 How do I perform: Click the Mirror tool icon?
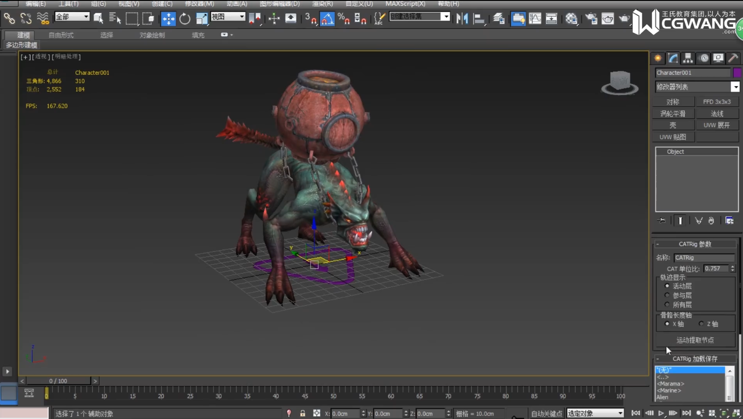click(x=462, y=18)
